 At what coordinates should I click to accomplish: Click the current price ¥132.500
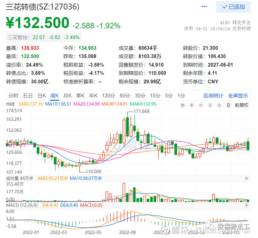coord(37,23)
